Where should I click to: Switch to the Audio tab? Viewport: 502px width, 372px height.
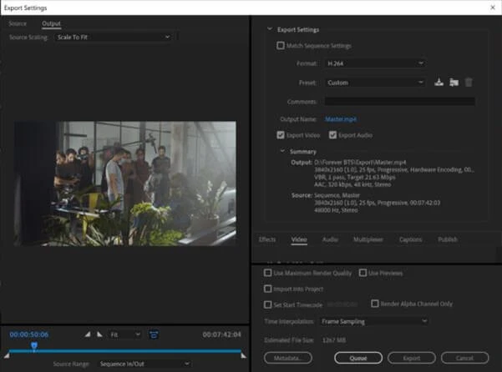[x=330, y=239]
